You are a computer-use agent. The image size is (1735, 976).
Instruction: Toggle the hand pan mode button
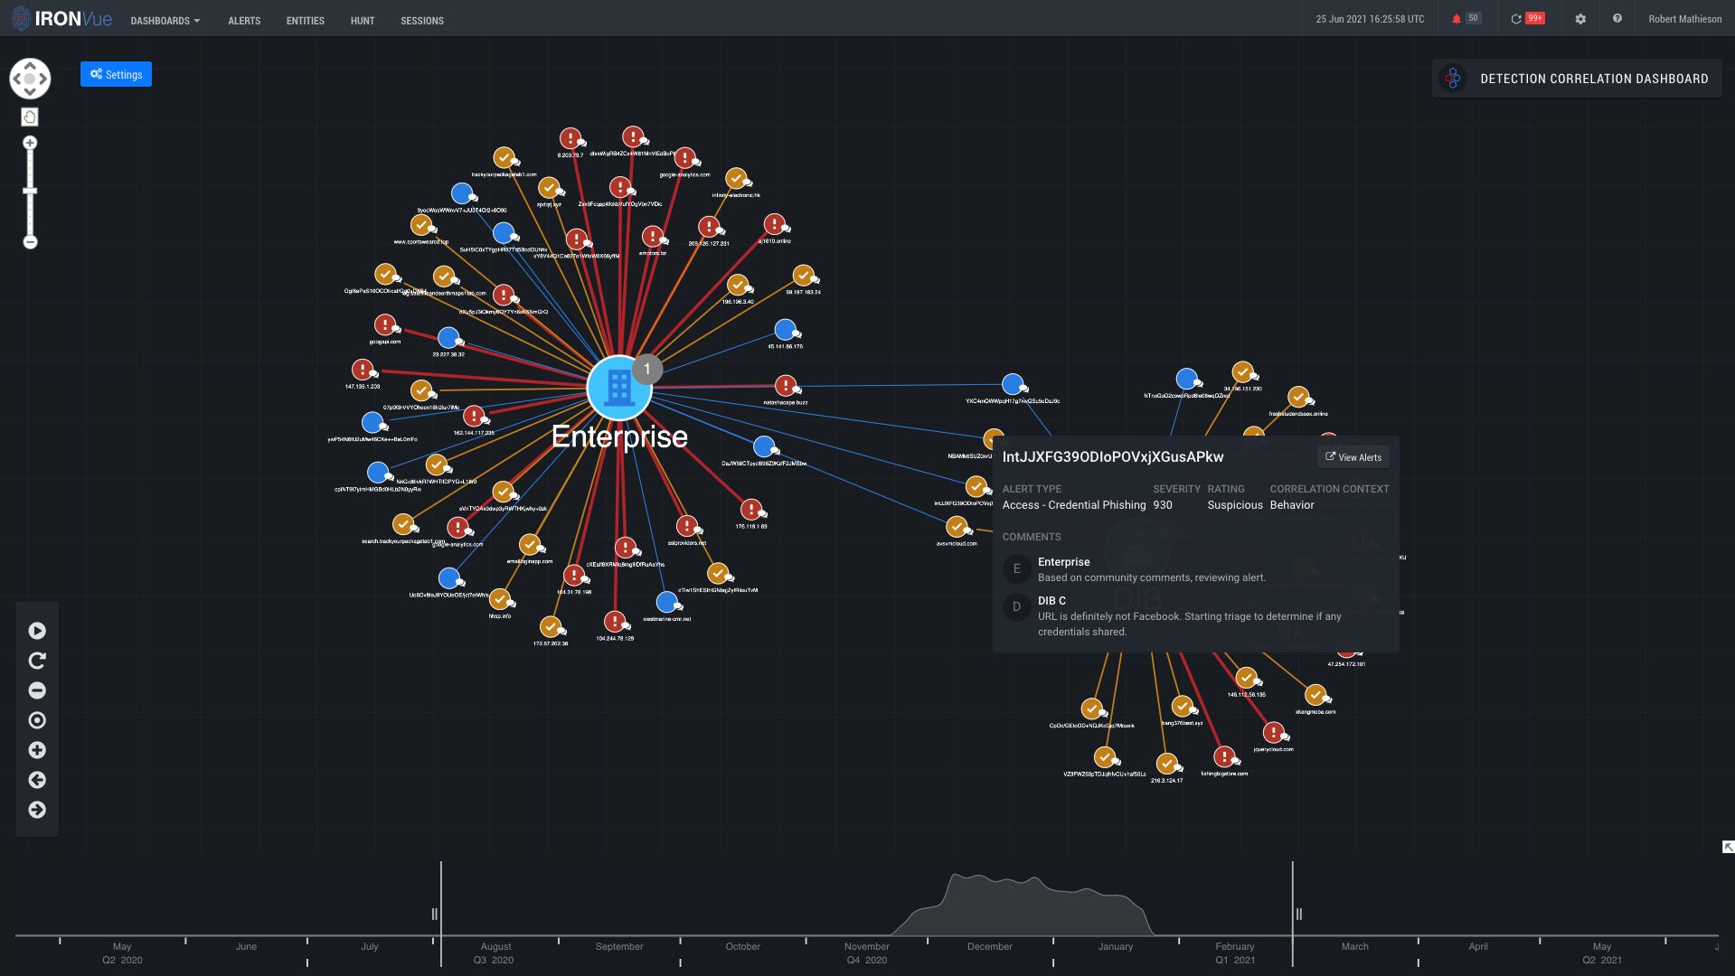pos(30,117)
